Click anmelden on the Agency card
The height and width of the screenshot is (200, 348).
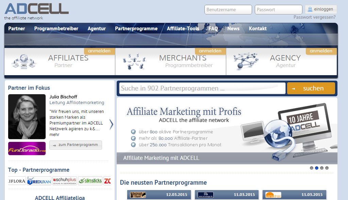[321, 51]
